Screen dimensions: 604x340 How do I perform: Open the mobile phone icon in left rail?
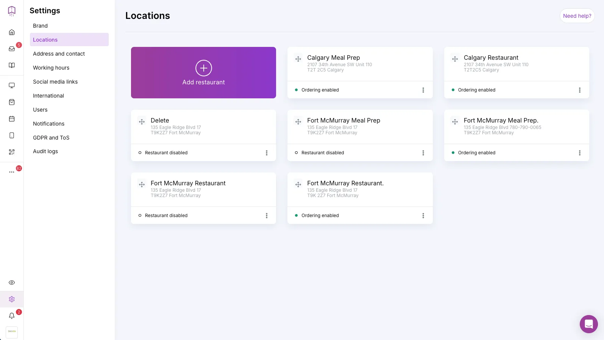[12, 135]
